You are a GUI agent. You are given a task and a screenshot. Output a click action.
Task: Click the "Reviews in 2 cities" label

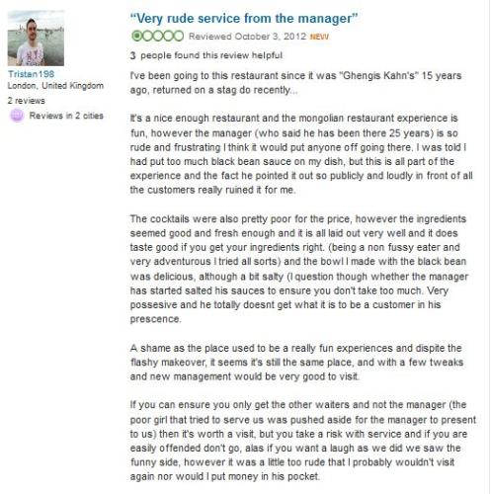pyautogui.click(x=66, y=116)
